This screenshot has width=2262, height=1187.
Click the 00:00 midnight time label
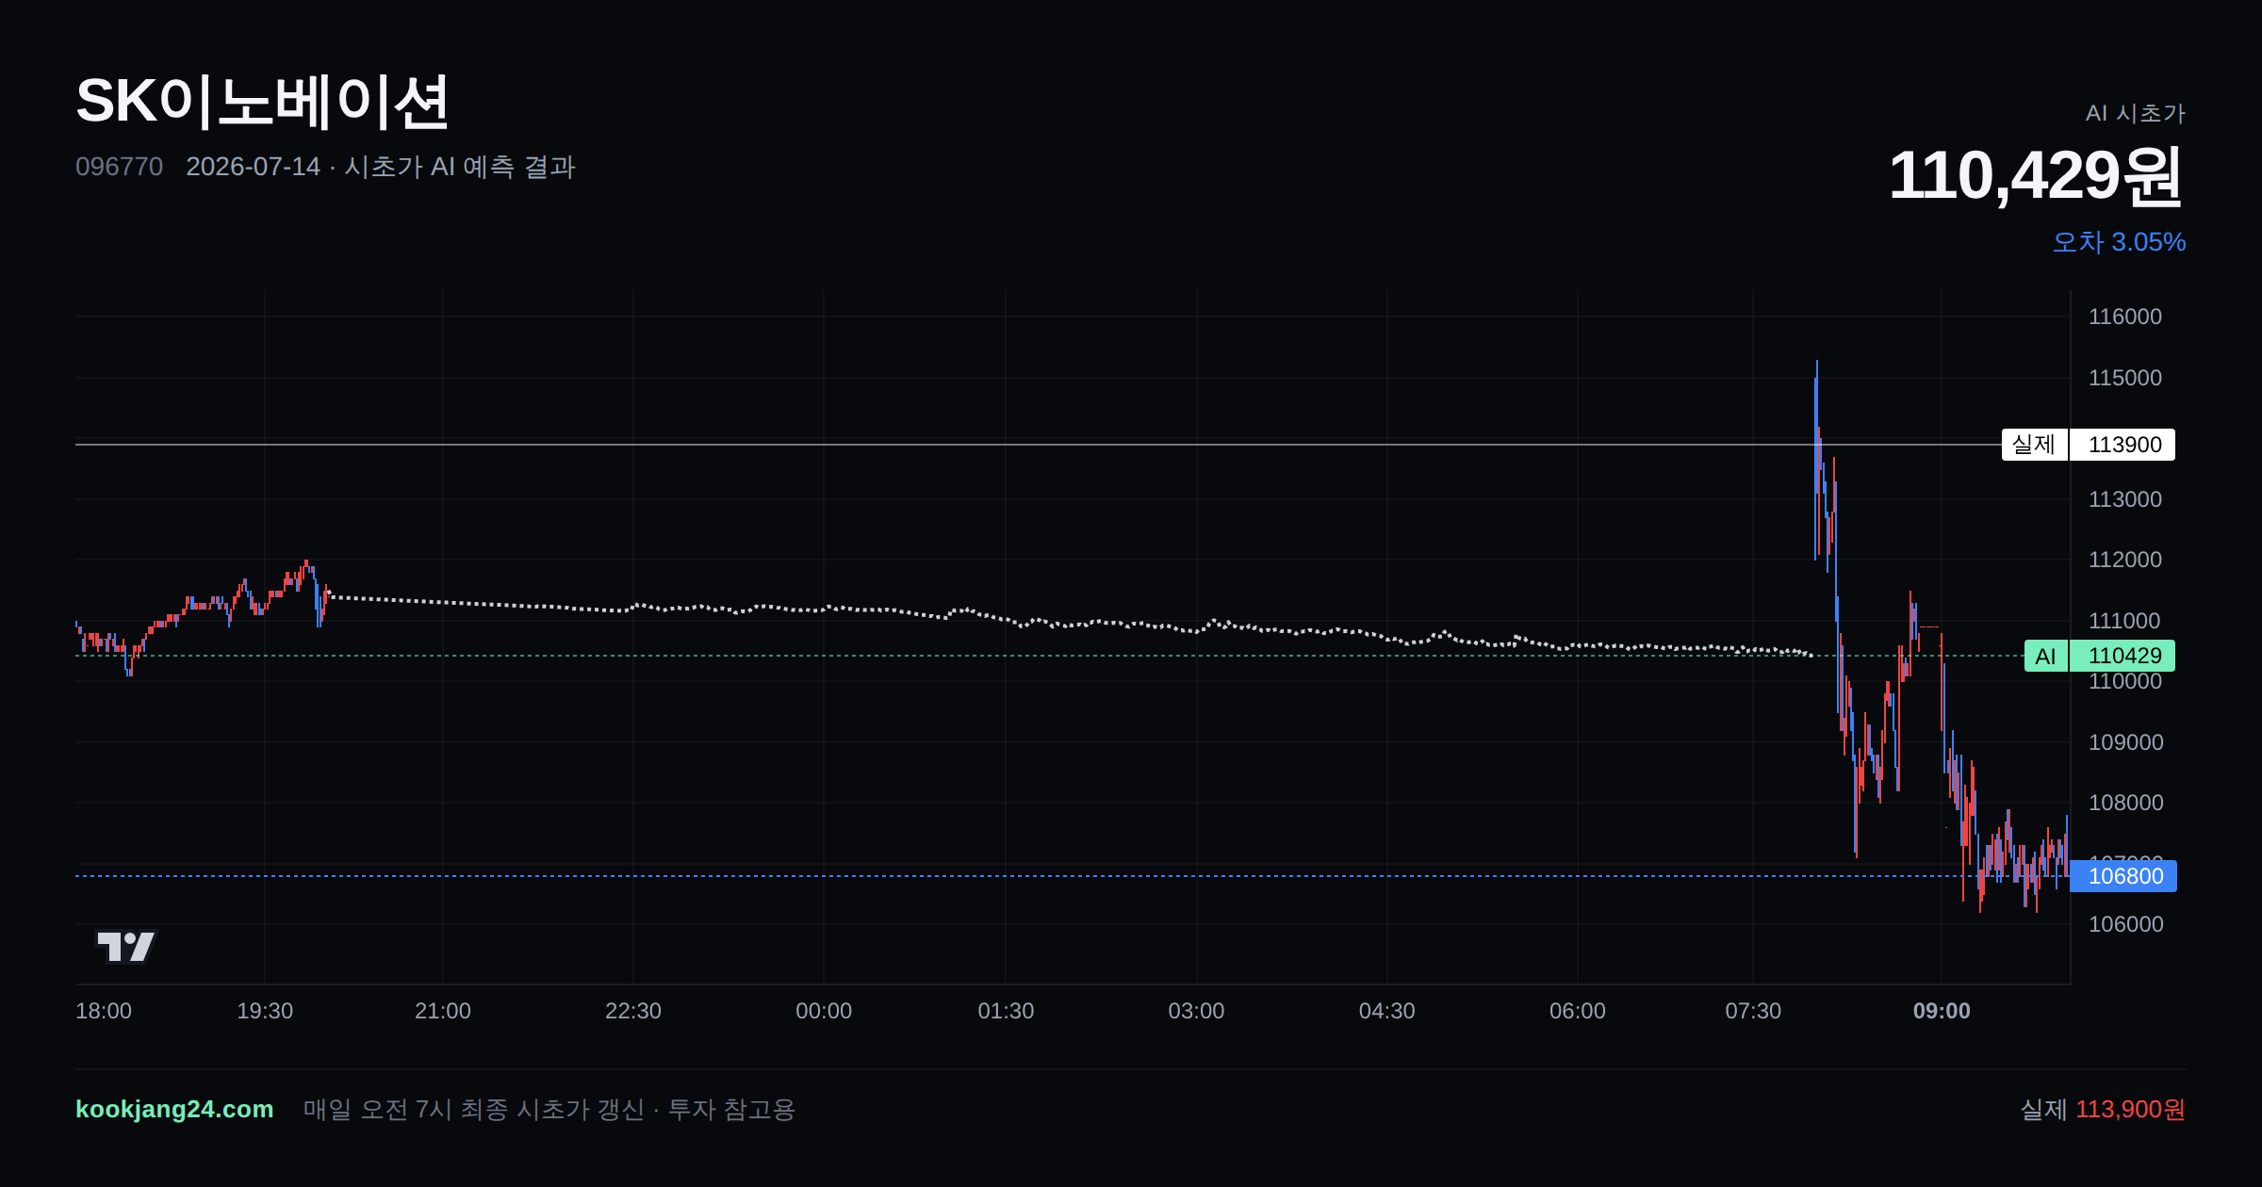[824, 1011]
